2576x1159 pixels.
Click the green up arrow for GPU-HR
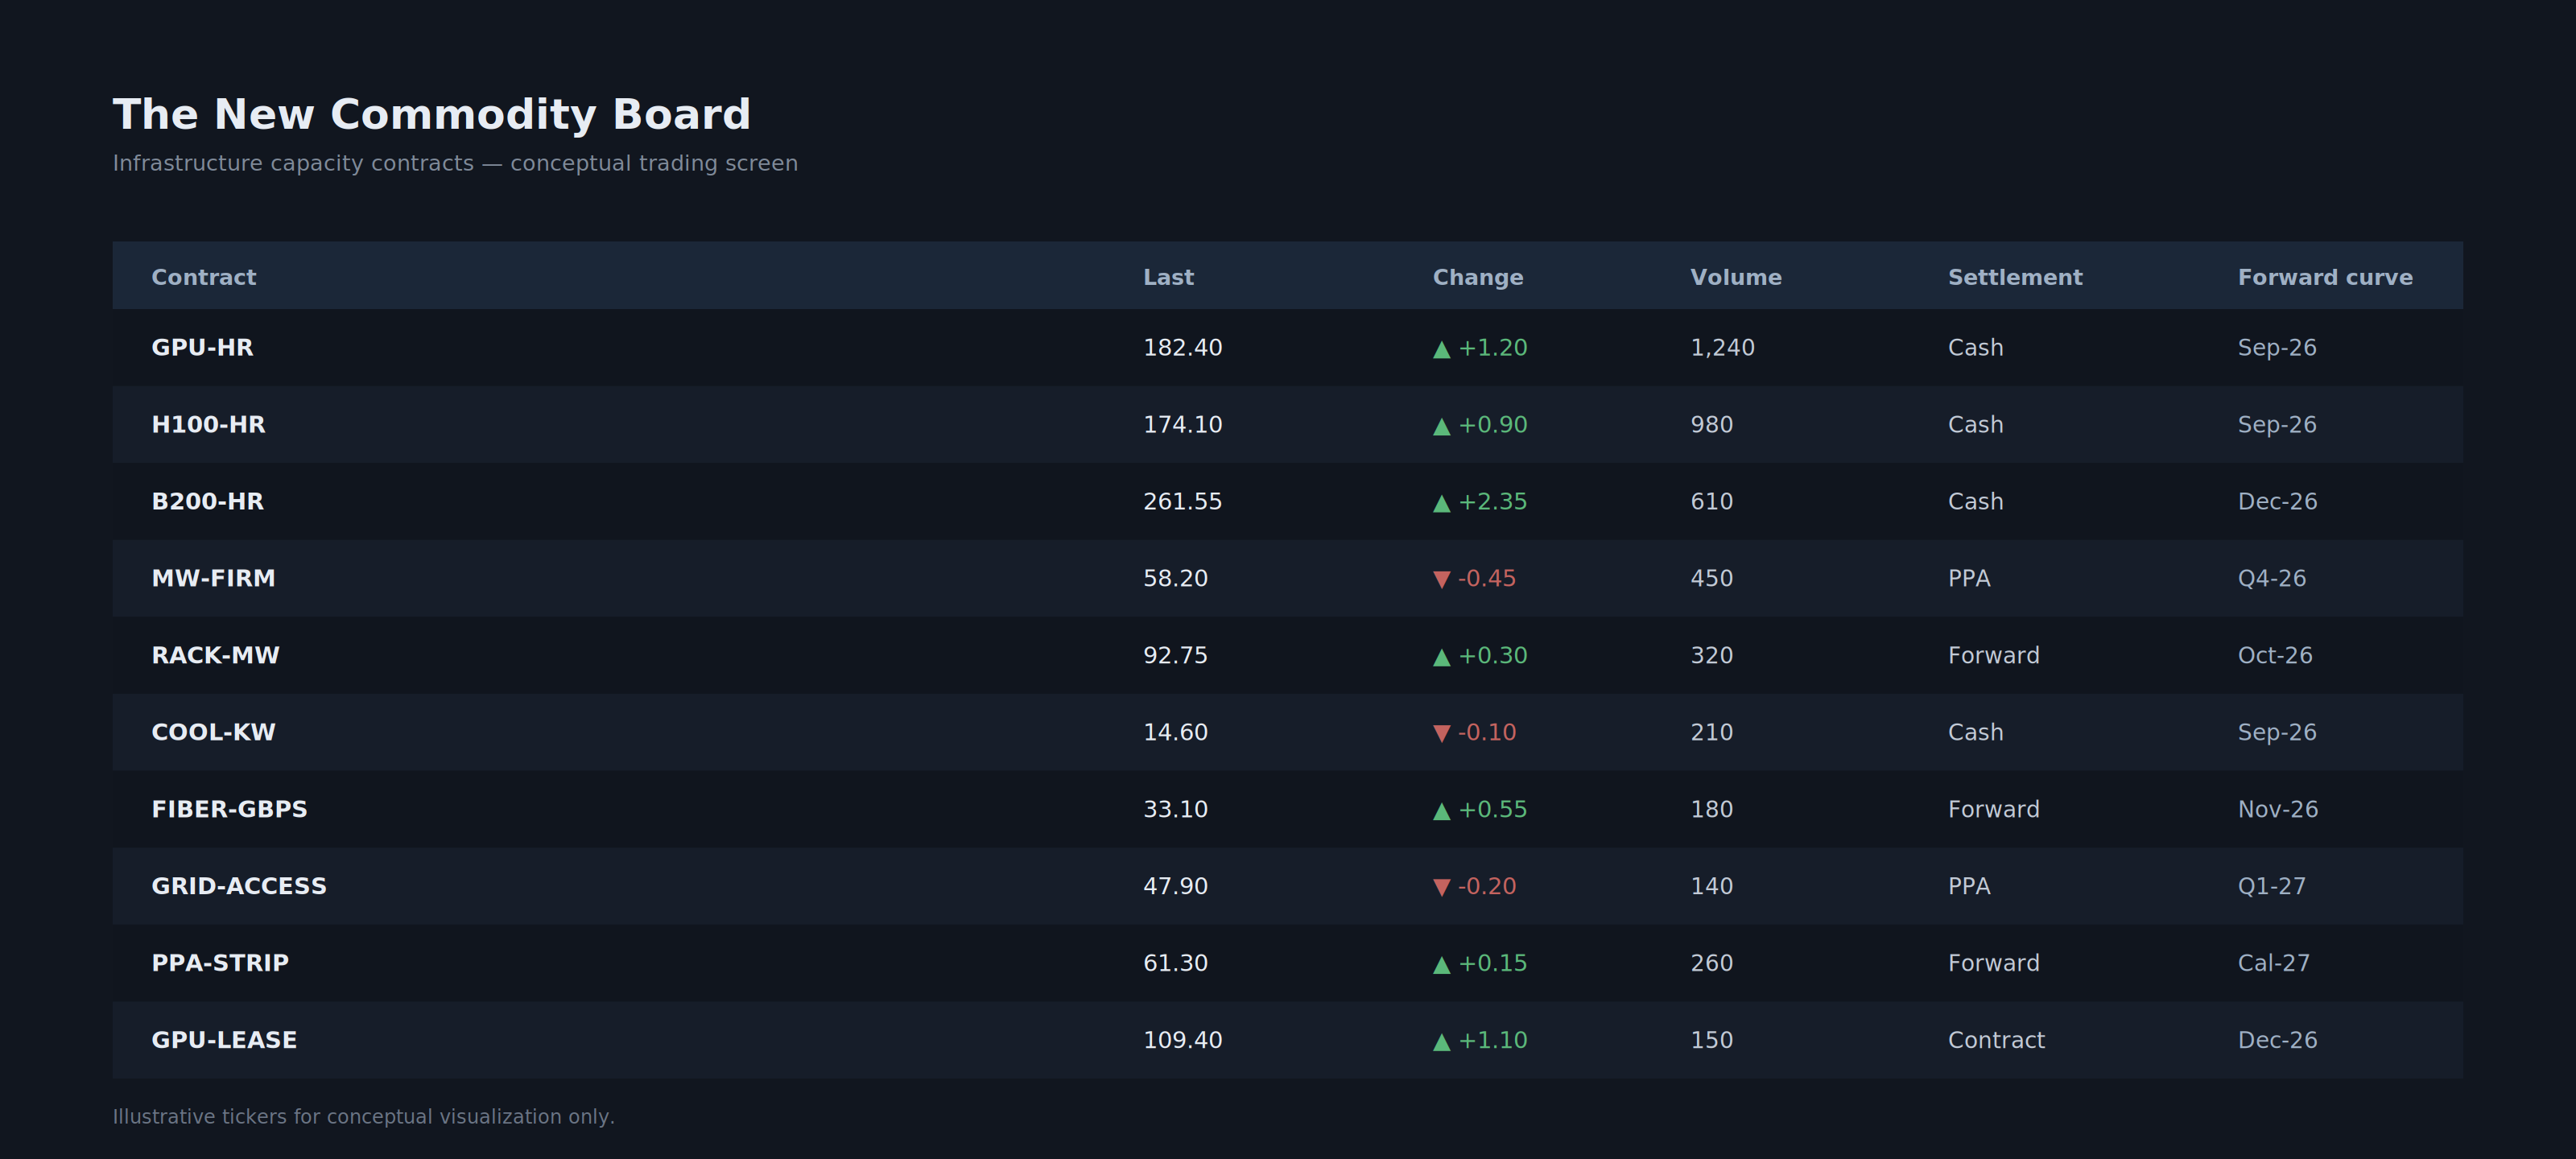pos(1441,349)
